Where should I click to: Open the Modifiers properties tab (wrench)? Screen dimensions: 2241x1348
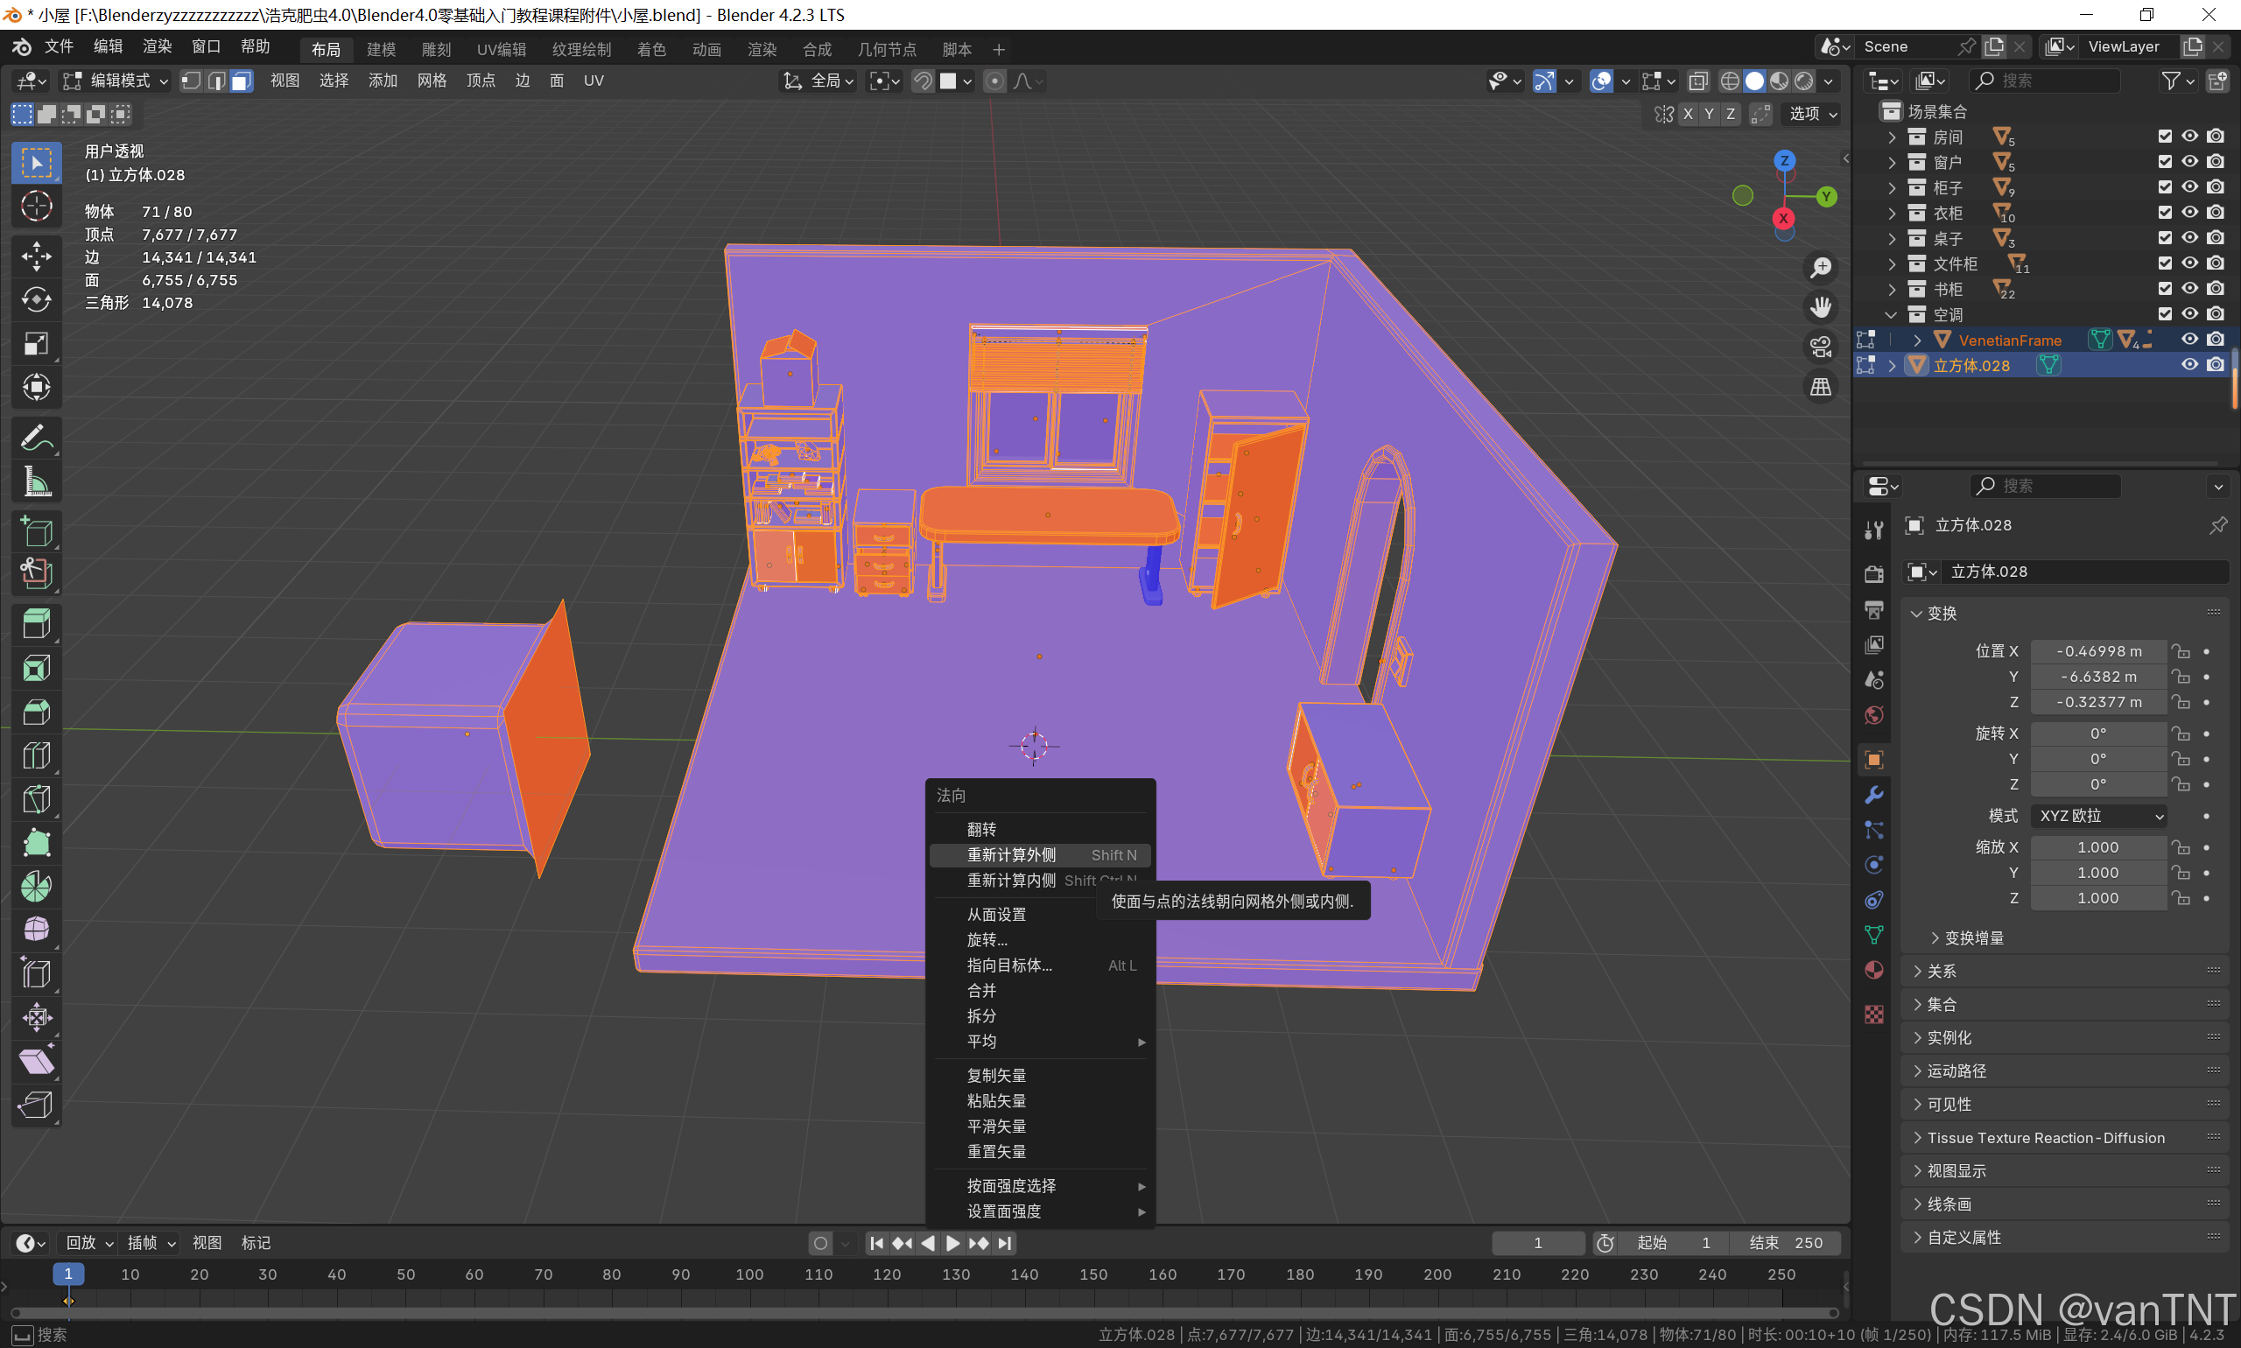(1873, 795)
